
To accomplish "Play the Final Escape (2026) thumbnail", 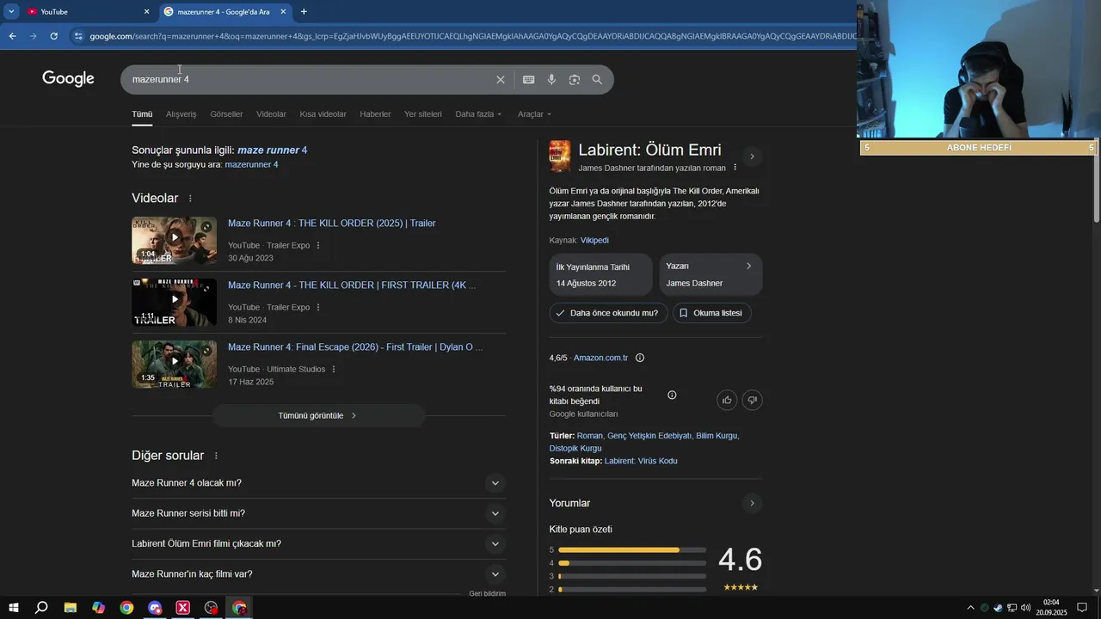I will 174,364.
